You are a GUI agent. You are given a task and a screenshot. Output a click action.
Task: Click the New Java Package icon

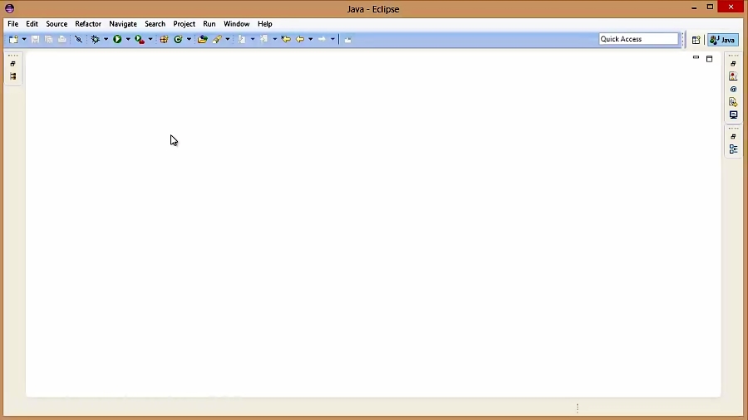164,39
